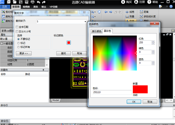
Task: Open the find text history dropdown
Action: 85,22
